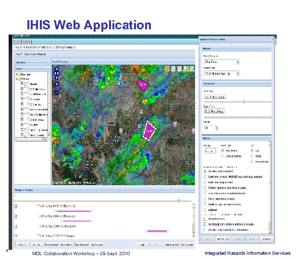
Task: Choose Public reported a tornado option
Action: click(205, 199)
